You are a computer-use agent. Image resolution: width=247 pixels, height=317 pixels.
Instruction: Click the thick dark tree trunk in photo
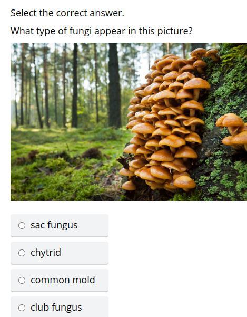tap(115, 85)
